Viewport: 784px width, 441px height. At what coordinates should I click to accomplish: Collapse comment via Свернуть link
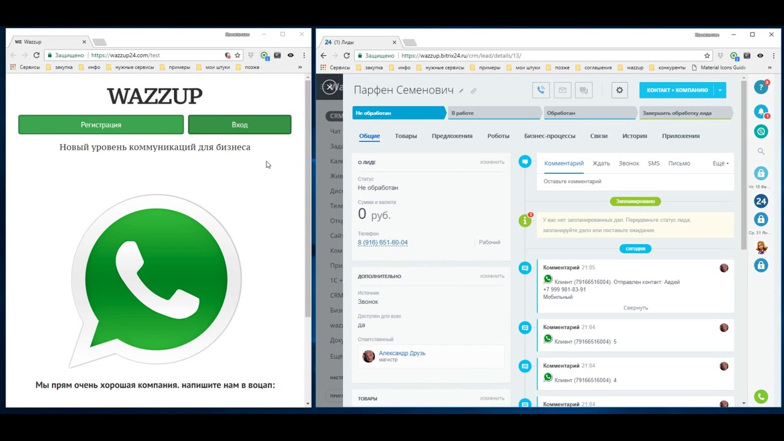(635, 308)
